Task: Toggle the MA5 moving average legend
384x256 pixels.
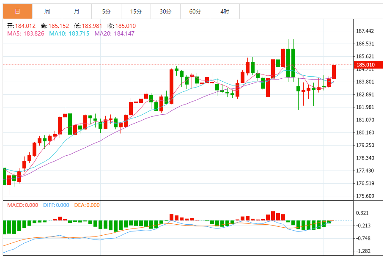Action: (25, 33)
